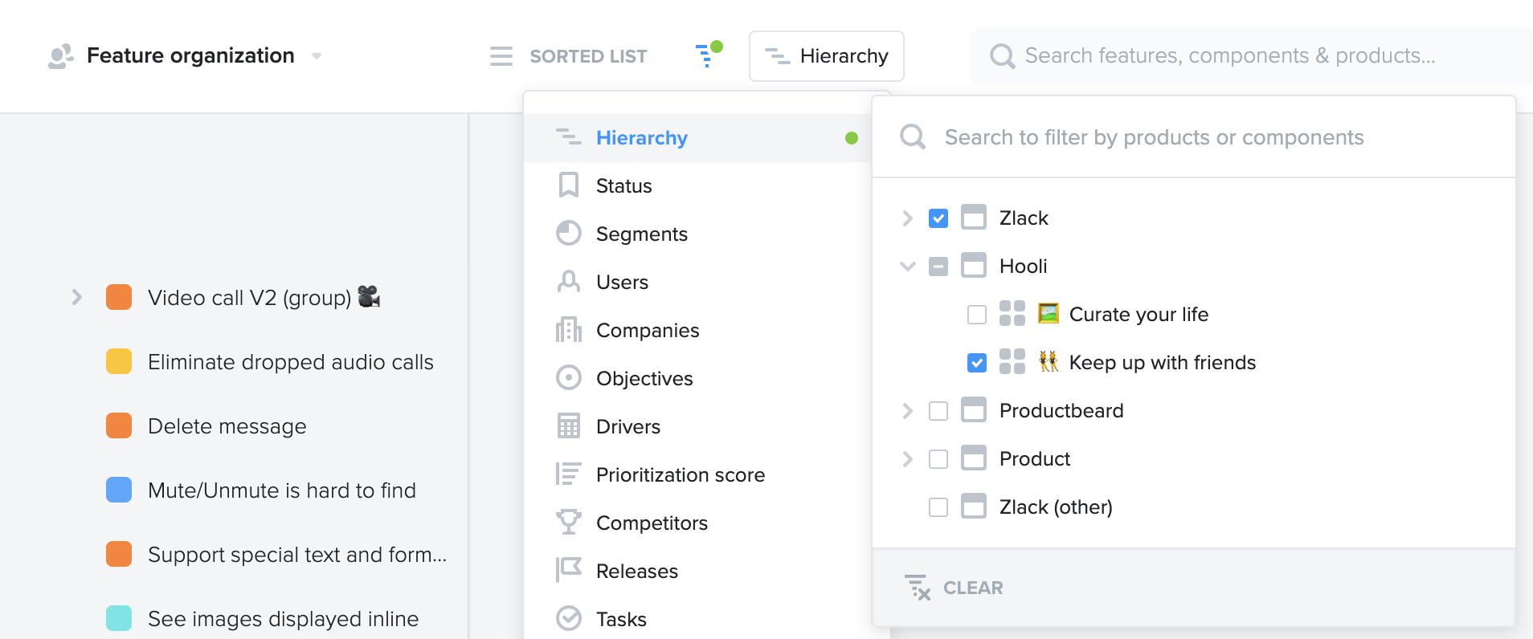
Task: Click the Productbeard product window icon
Action: coord(974,410)
